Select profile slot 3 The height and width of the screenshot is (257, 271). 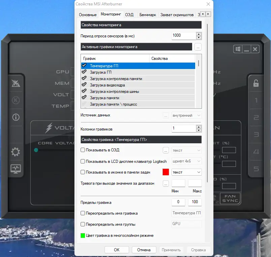click(256, 135)
